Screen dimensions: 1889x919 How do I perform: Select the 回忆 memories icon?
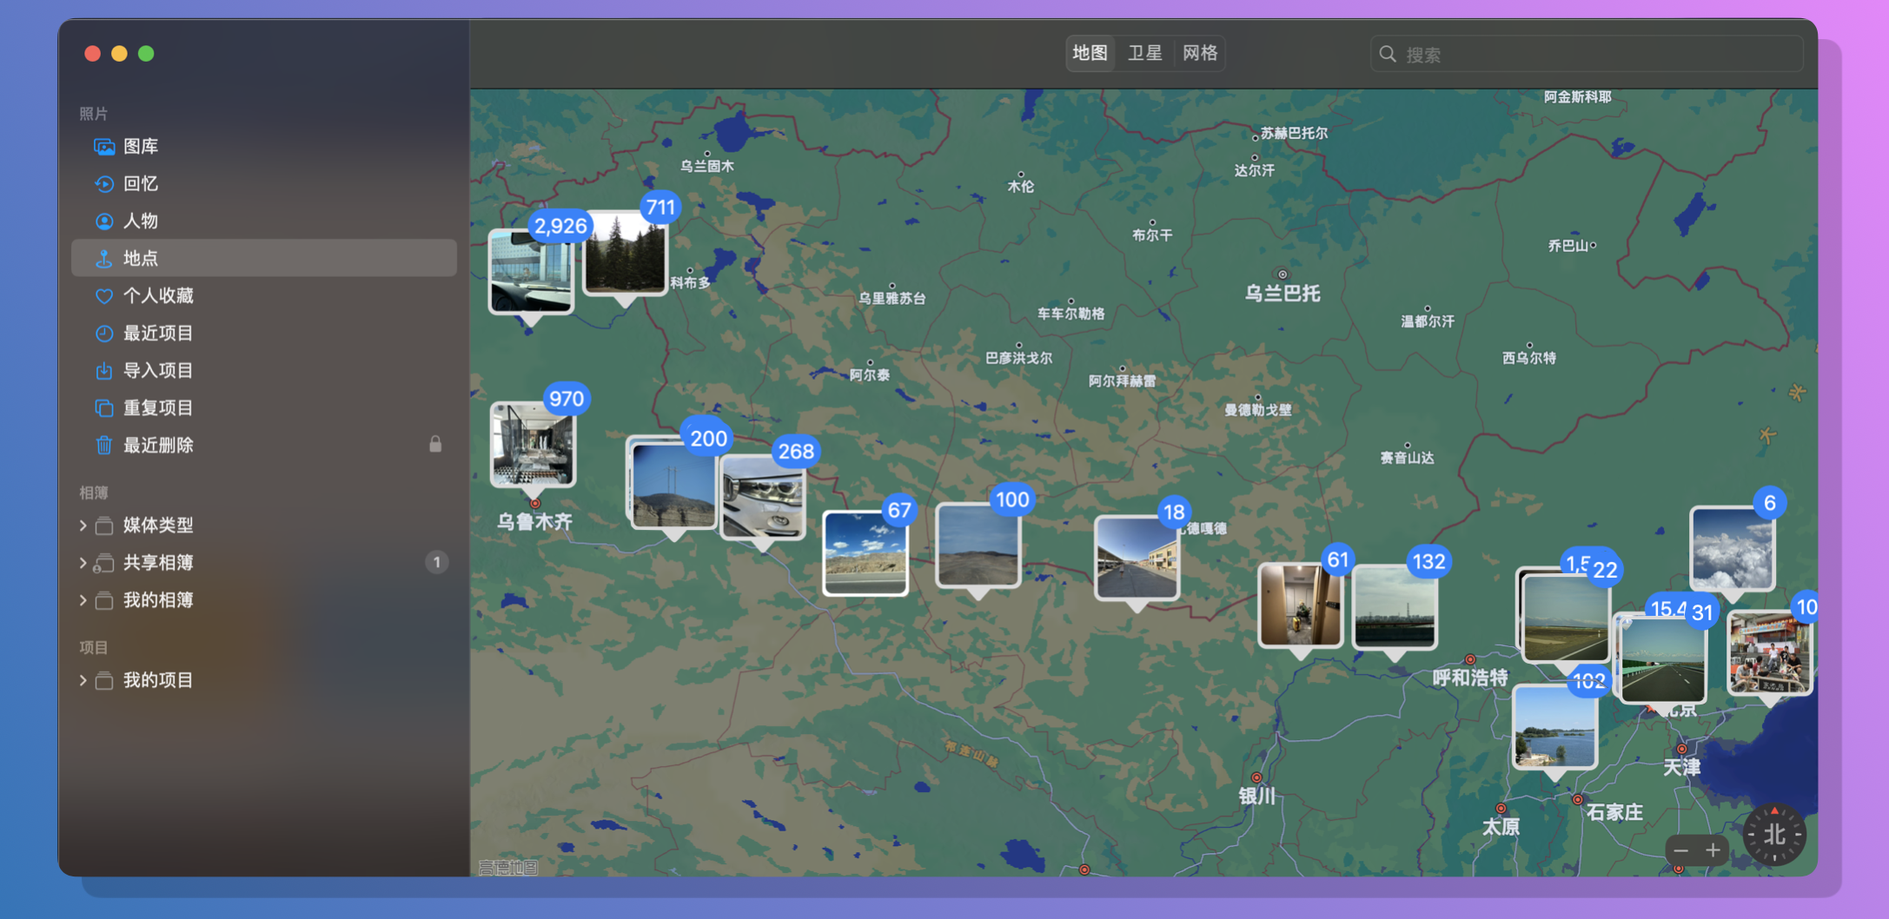104,184
